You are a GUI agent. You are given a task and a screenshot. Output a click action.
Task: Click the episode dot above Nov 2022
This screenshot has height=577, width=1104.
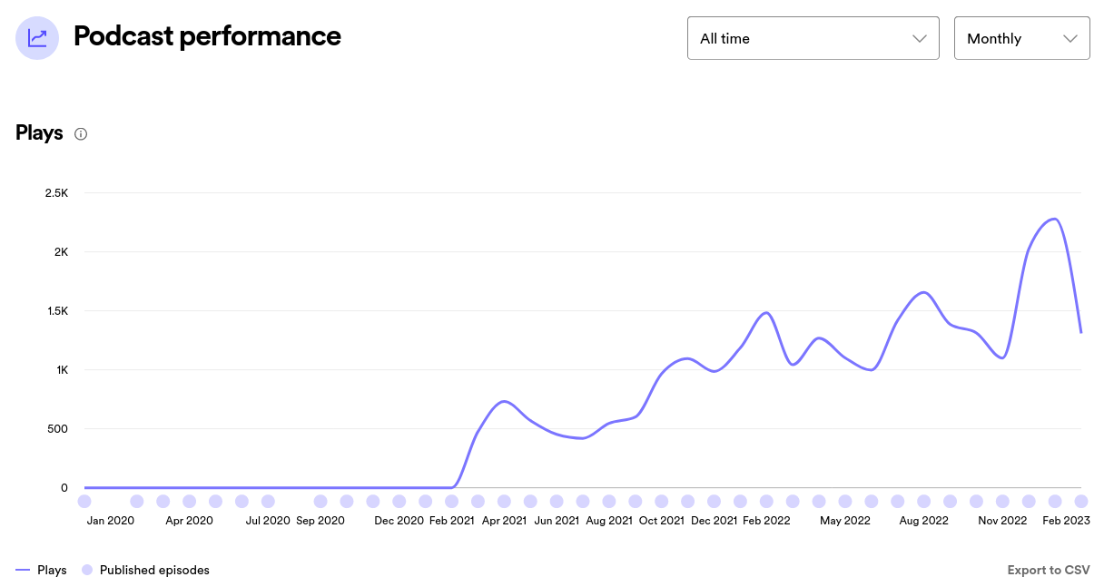[x=1002, y=501]
